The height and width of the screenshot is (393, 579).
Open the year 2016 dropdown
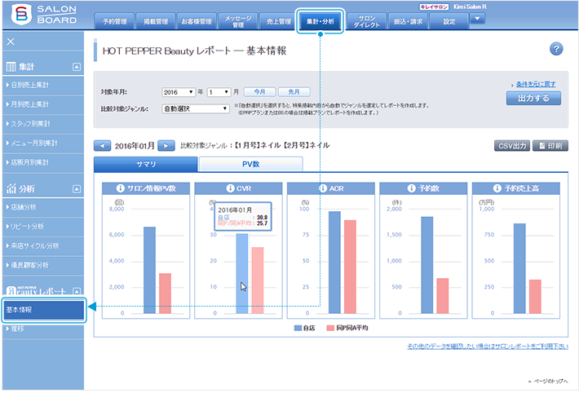182,92
